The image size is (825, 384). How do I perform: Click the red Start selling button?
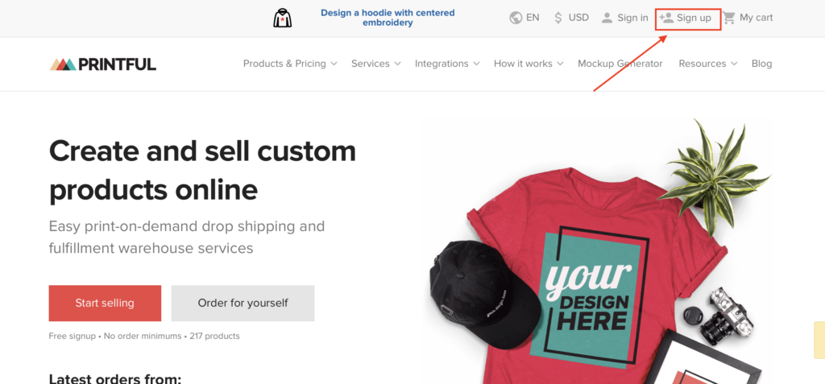(105, 303)
